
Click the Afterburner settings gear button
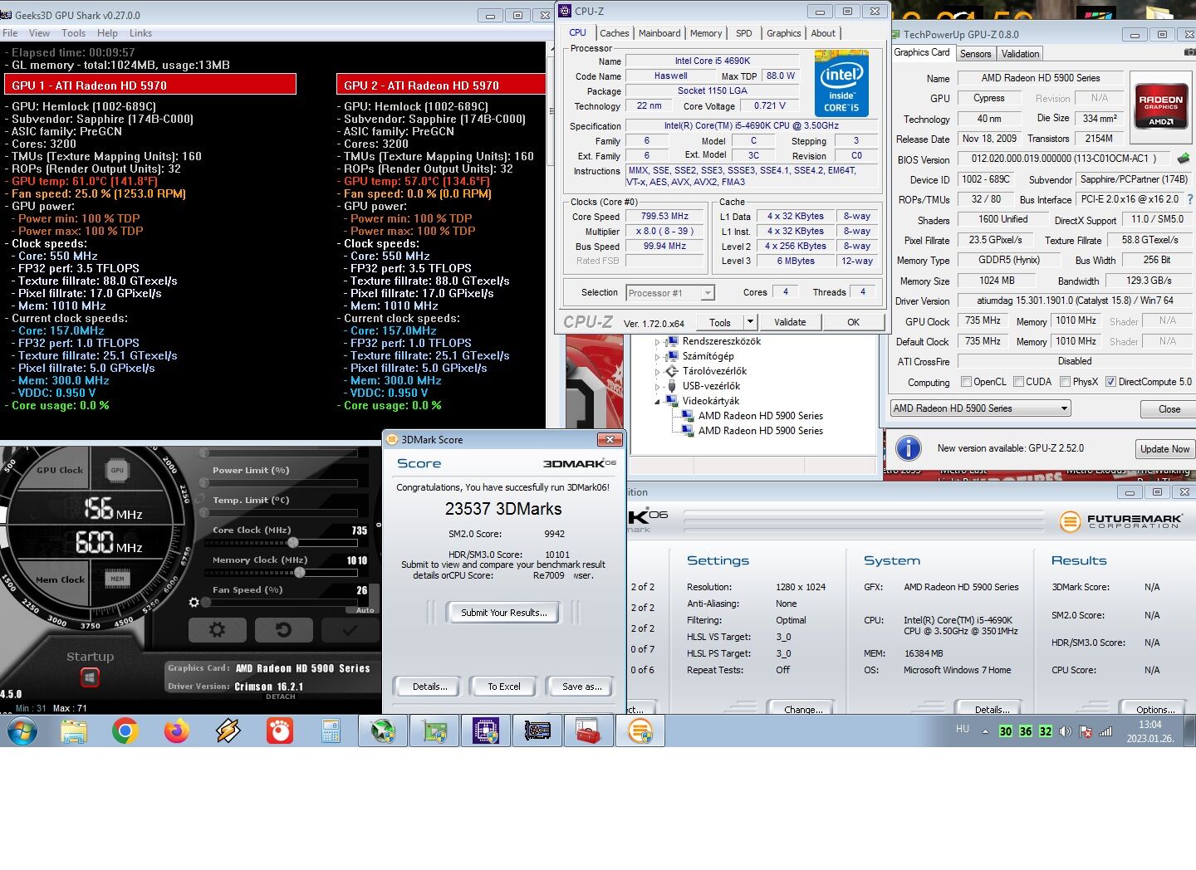pos(217,630)
